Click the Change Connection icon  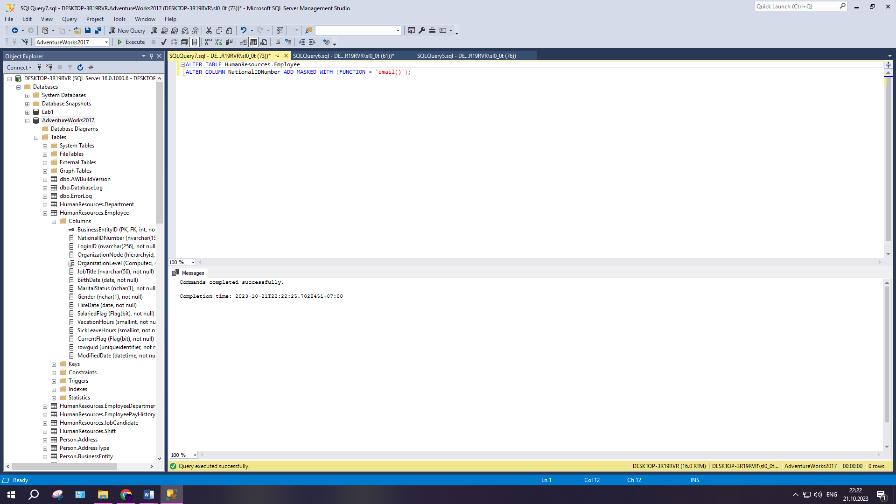[25, 42]
